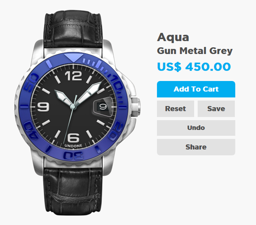Select the 12 numeral on the dial

73,76
